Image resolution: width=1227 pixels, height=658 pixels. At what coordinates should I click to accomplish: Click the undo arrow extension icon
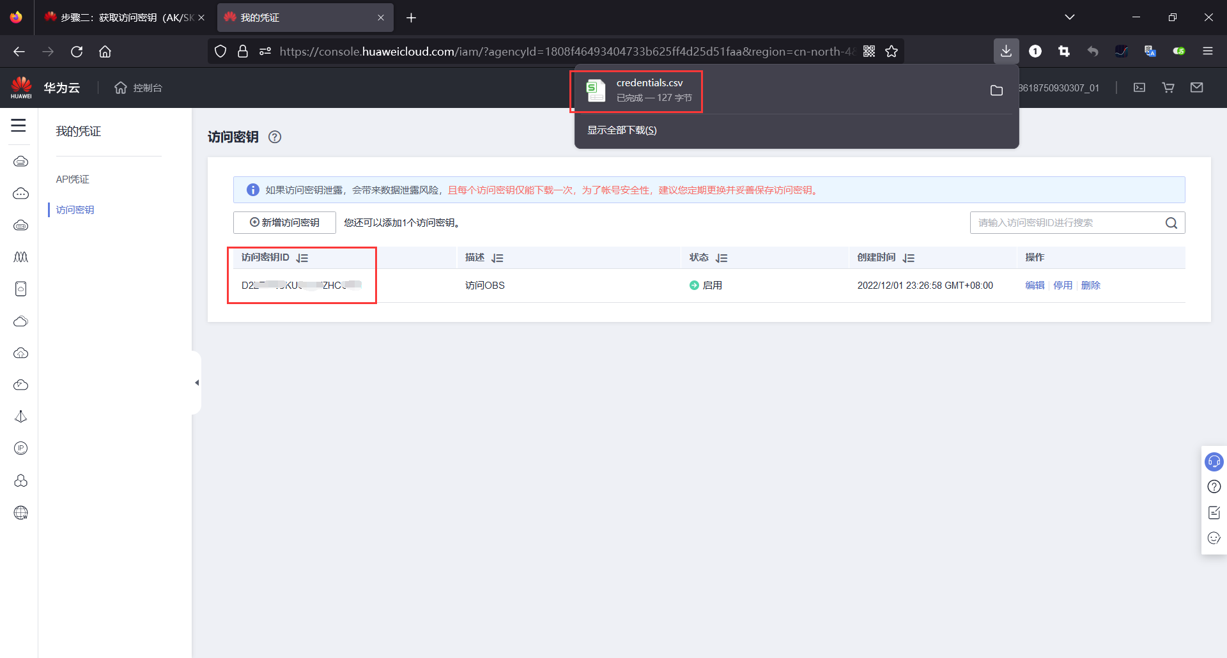1093,51
